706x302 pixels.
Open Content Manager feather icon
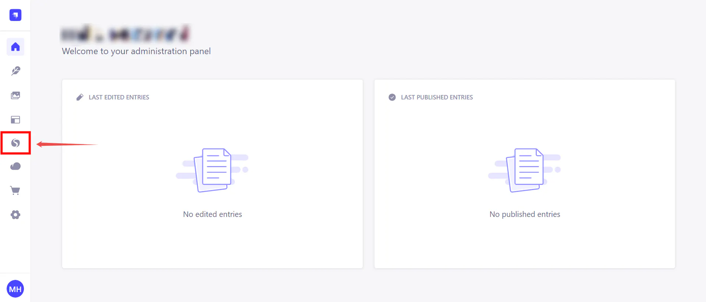click(x=15, y=71)
